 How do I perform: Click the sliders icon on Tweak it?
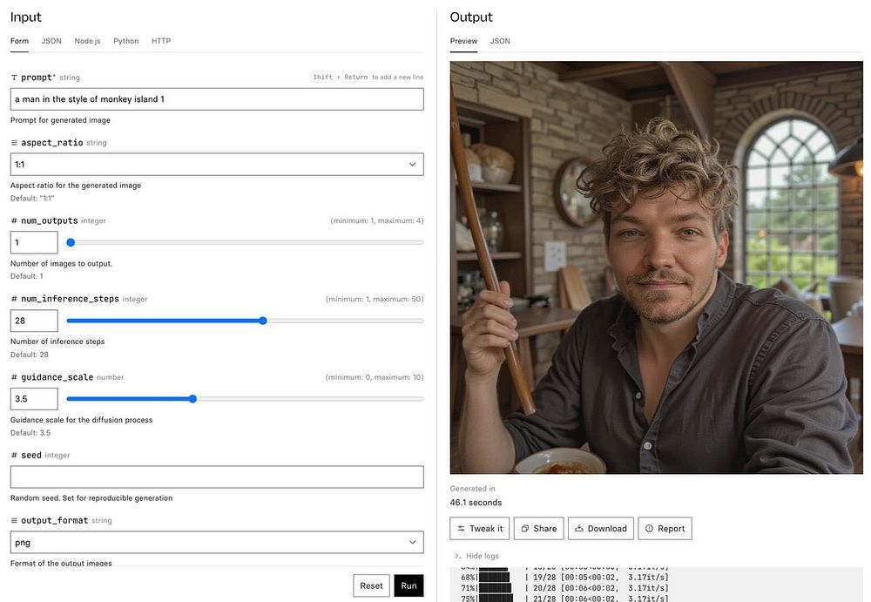[461, 529]
